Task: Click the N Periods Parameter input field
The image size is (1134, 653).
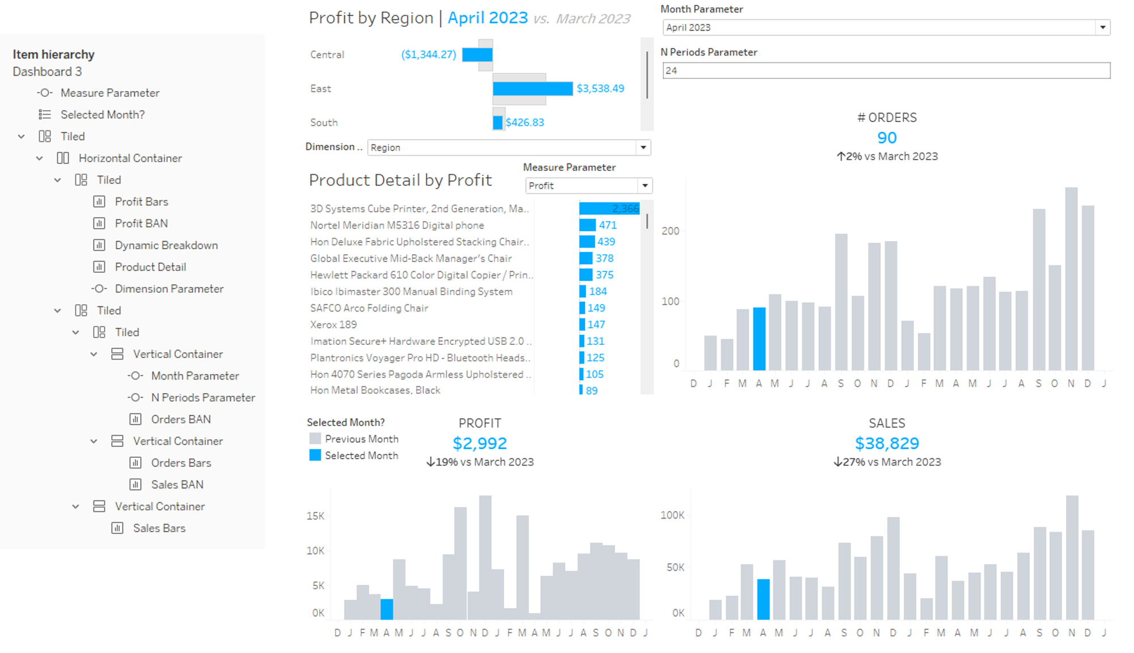Action: (x=886, y=70)
